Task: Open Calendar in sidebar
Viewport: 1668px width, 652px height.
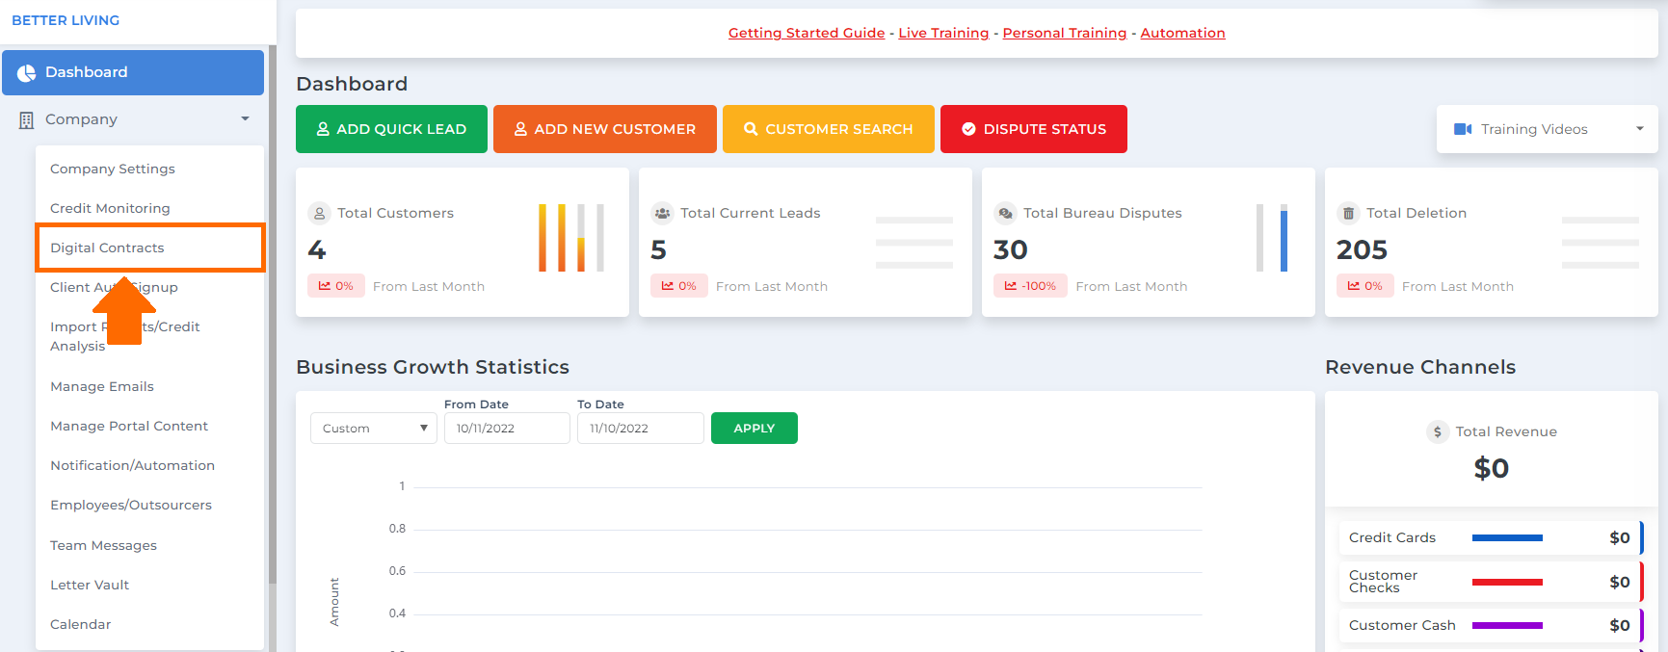Action: pyautogui.click(x=81, y=624)
